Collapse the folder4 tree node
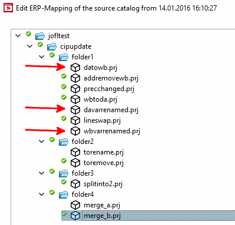Viewport: 235px width, 225px height. point(42,194)
